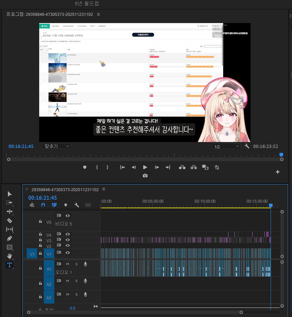
Task: Select the Rectangle tool
Action: 10,247
